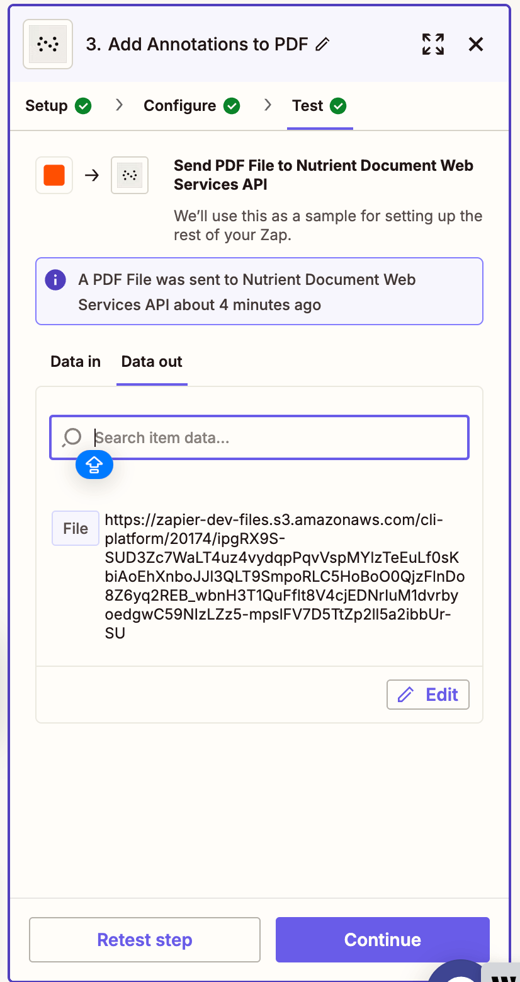Click the info icon in the notification banner

(55, 280)
